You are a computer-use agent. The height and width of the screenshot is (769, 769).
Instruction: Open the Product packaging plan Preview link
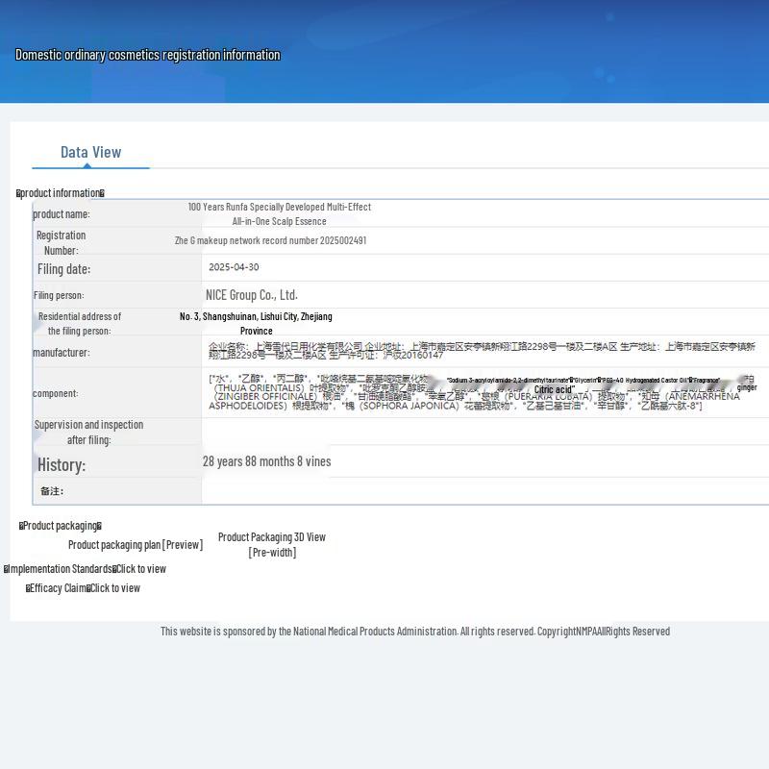pyautogui.click(x=136, y=545)
